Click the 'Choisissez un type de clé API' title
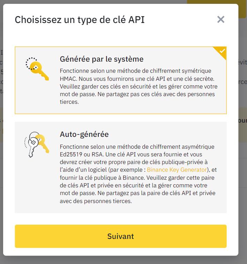 (x=80, y=20)
